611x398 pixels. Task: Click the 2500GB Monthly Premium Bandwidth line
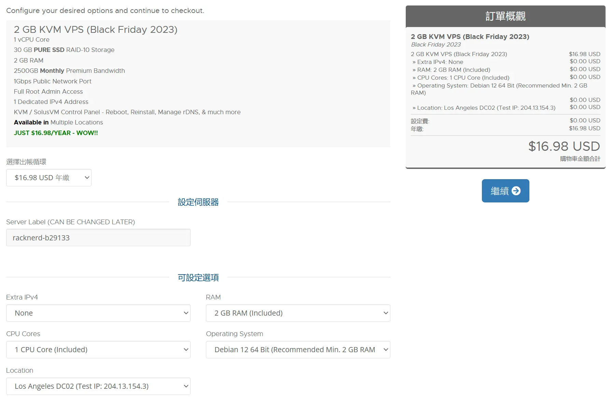tap(69, 71)
